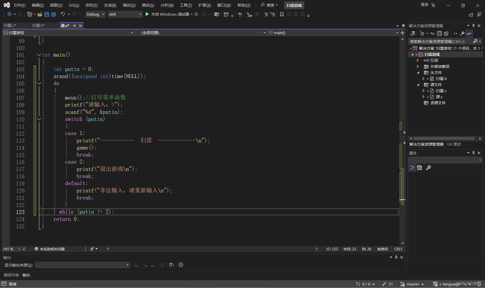Open the x64 platform dropdown
The width and height of the screenshot is (485, 288).
(x=125, y=14)
